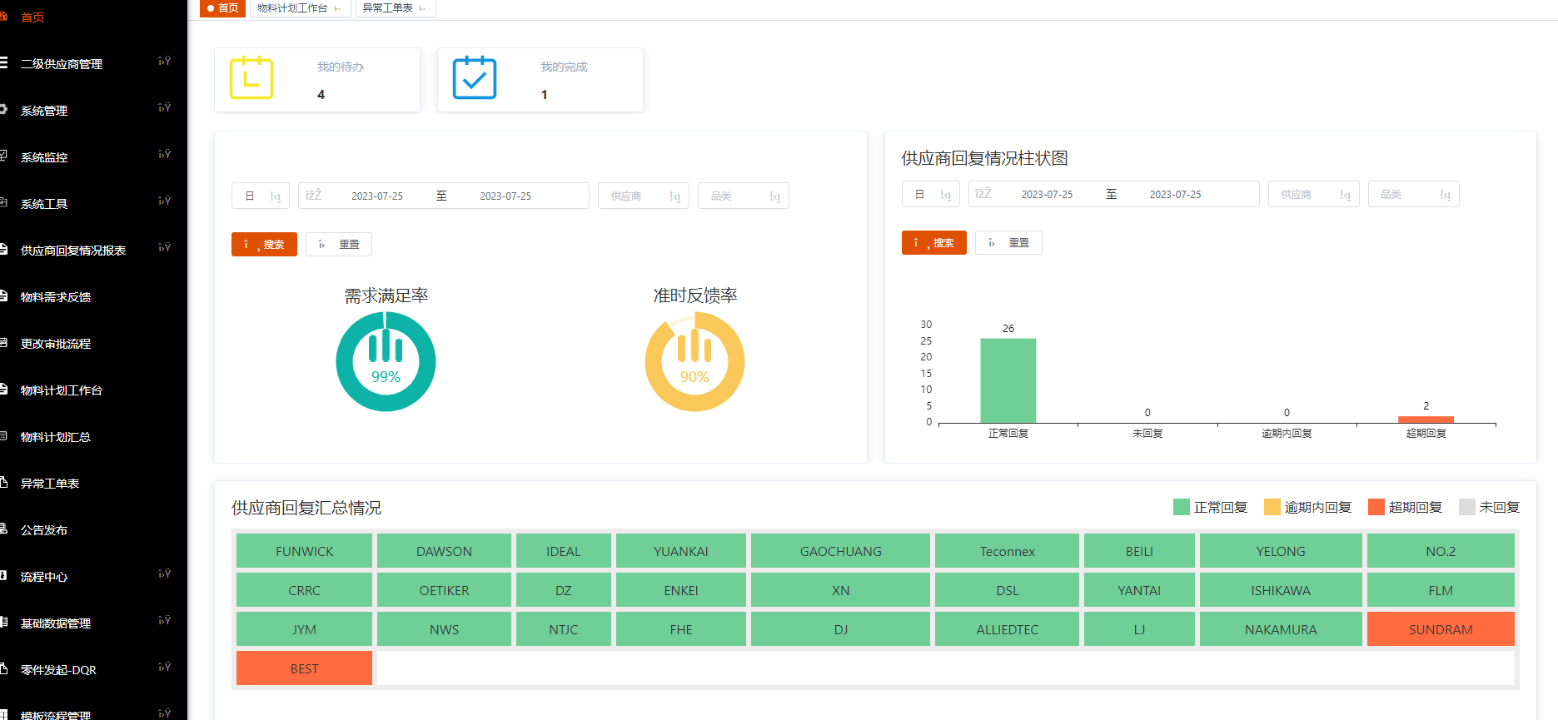Open left panel 供应商 dropdown

click(x=644, y=196)
